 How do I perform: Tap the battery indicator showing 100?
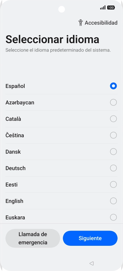coord(111,8)
